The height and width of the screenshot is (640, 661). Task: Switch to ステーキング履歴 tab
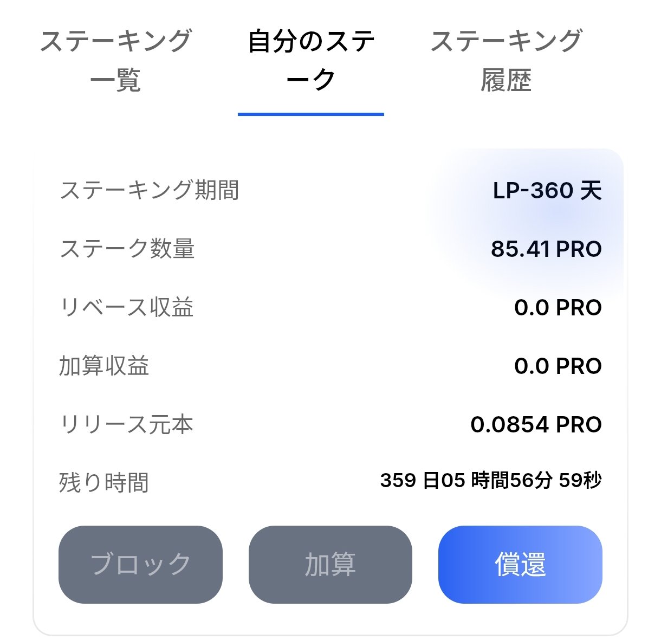506,60
